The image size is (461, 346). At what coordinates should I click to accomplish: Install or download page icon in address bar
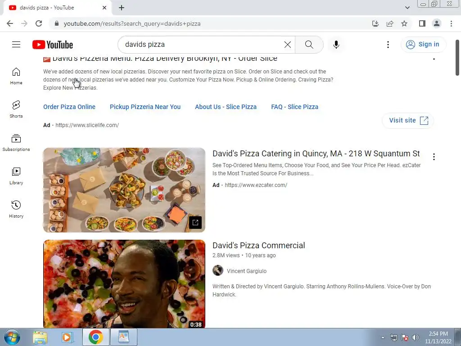coord(375,23)
